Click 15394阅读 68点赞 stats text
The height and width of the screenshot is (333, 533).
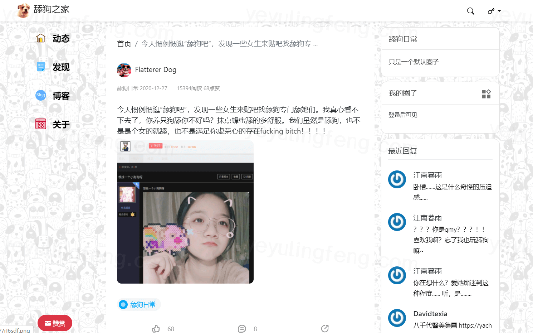[x=199, y=88]
